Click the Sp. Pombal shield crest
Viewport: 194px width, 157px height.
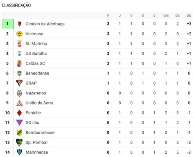click(x=19, y=142)
